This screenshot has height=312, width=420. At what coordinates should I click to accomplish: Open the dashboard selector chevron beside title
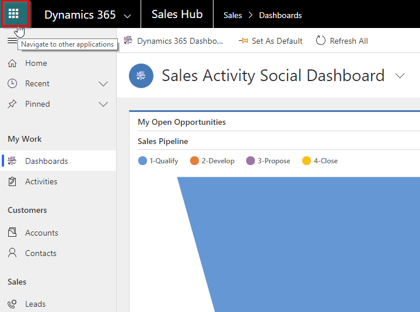pos(400,76)
